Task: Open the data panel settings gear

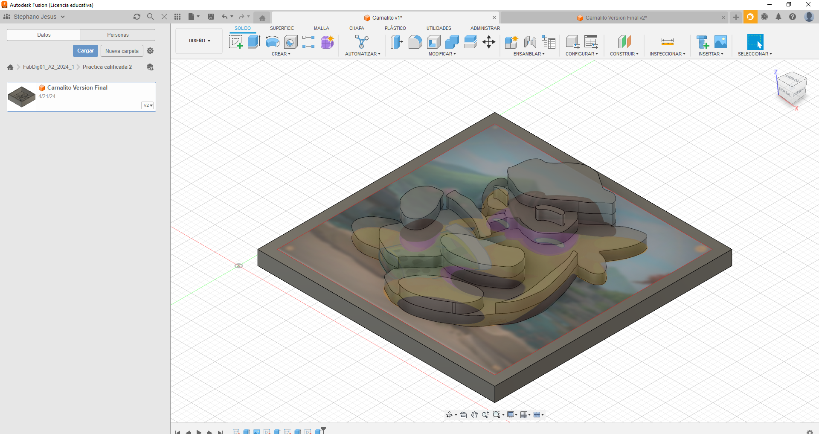Action: coord(150,51)
